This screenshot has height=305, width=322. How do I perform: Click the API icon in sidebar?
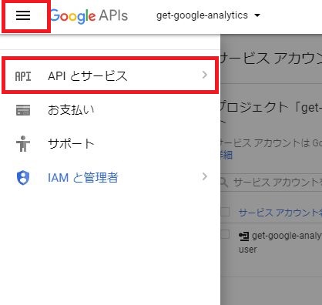coord(23,76)
